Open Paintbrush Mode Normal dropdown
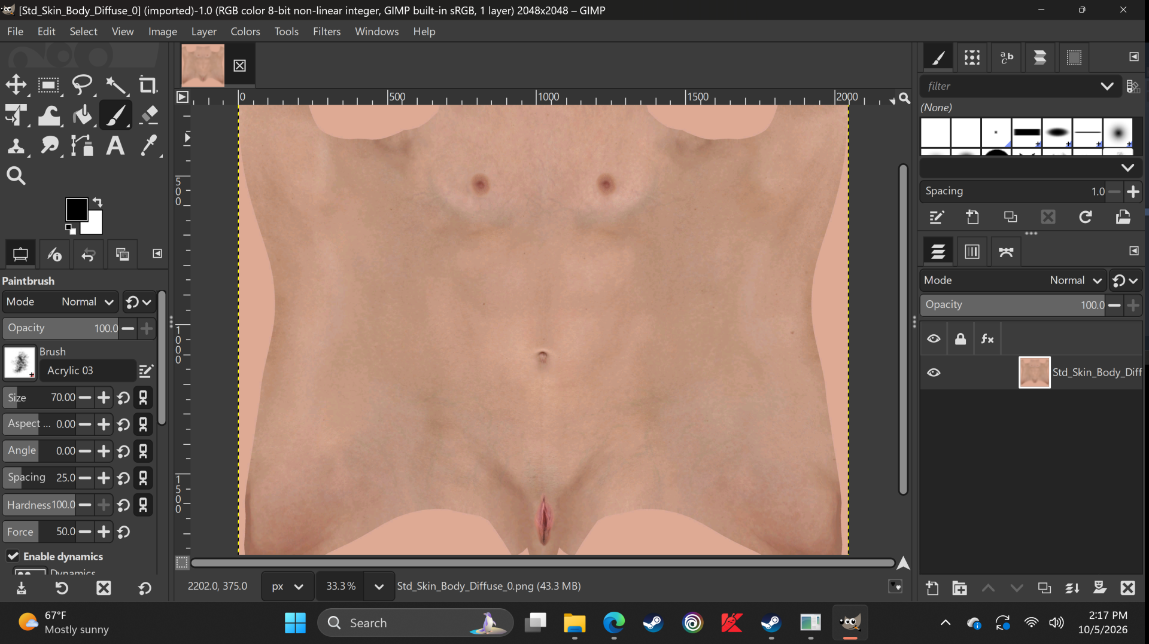The width and height of the screenshot is (1149, 644). point(59,302)
